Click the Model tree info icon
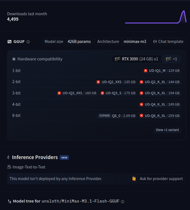Viewport: 190px width, 210px height. (122, 202)
